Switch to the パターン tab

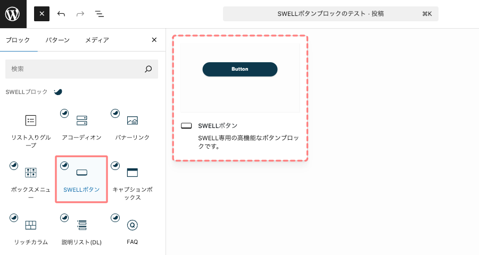(x=57, y=40)
